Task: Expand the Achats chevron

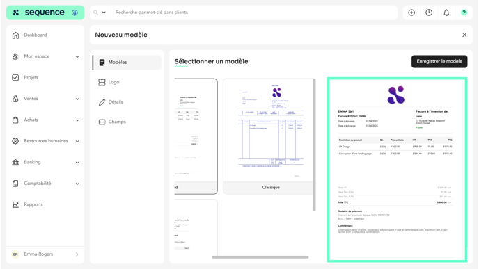Action: pyautogui.click(x=77, y=120)
